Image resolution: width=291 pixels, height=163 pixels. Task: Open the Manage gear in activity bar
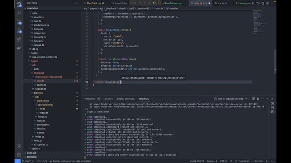tap(19, 154)
